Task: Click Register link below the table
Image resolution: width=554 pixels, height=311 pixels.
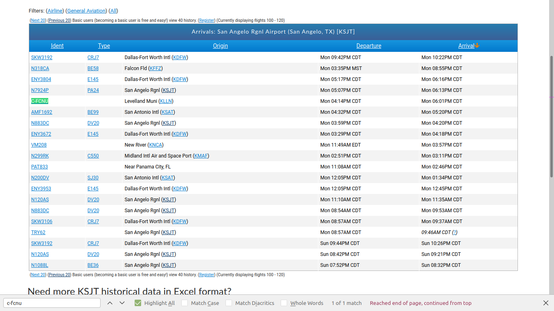Action: click(207, 275)
